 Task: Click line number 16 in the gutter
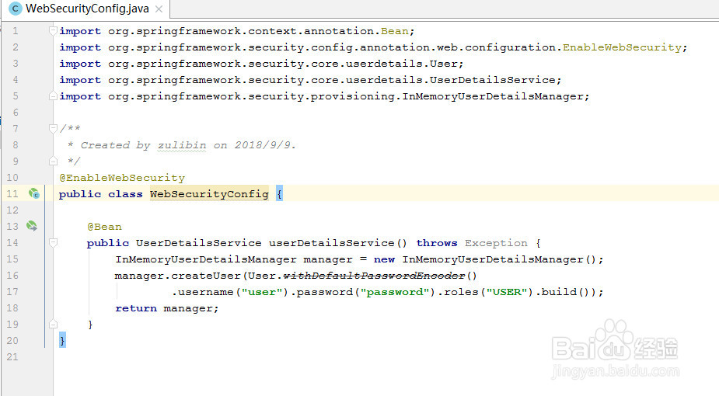[x=13, y=275]
